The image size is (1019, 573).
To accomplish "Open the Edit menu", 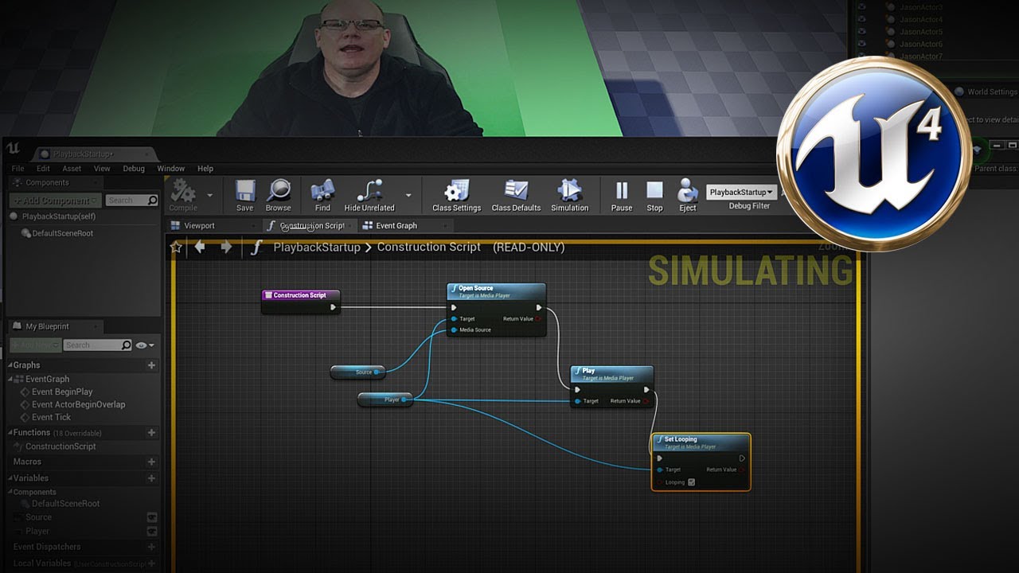I will [43, 169].
